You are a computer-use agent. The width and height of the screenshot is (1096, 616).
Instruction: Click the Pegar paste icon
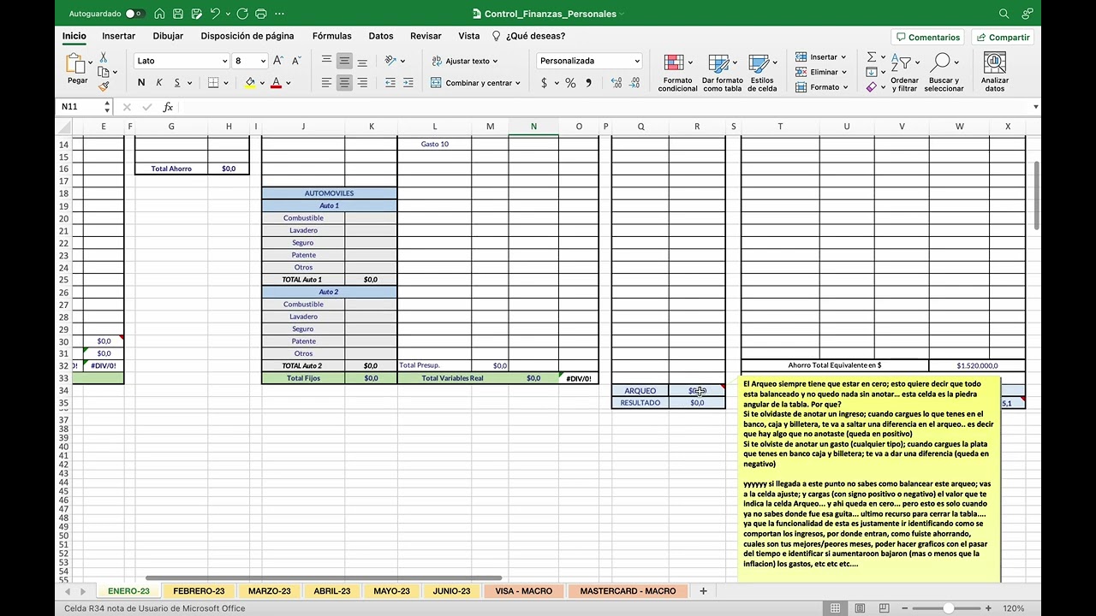(x=76, y=69)
